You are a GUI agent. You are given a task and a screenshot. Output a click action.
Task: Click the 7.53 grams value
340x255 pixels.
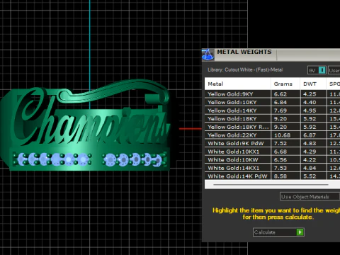[280, 168]
